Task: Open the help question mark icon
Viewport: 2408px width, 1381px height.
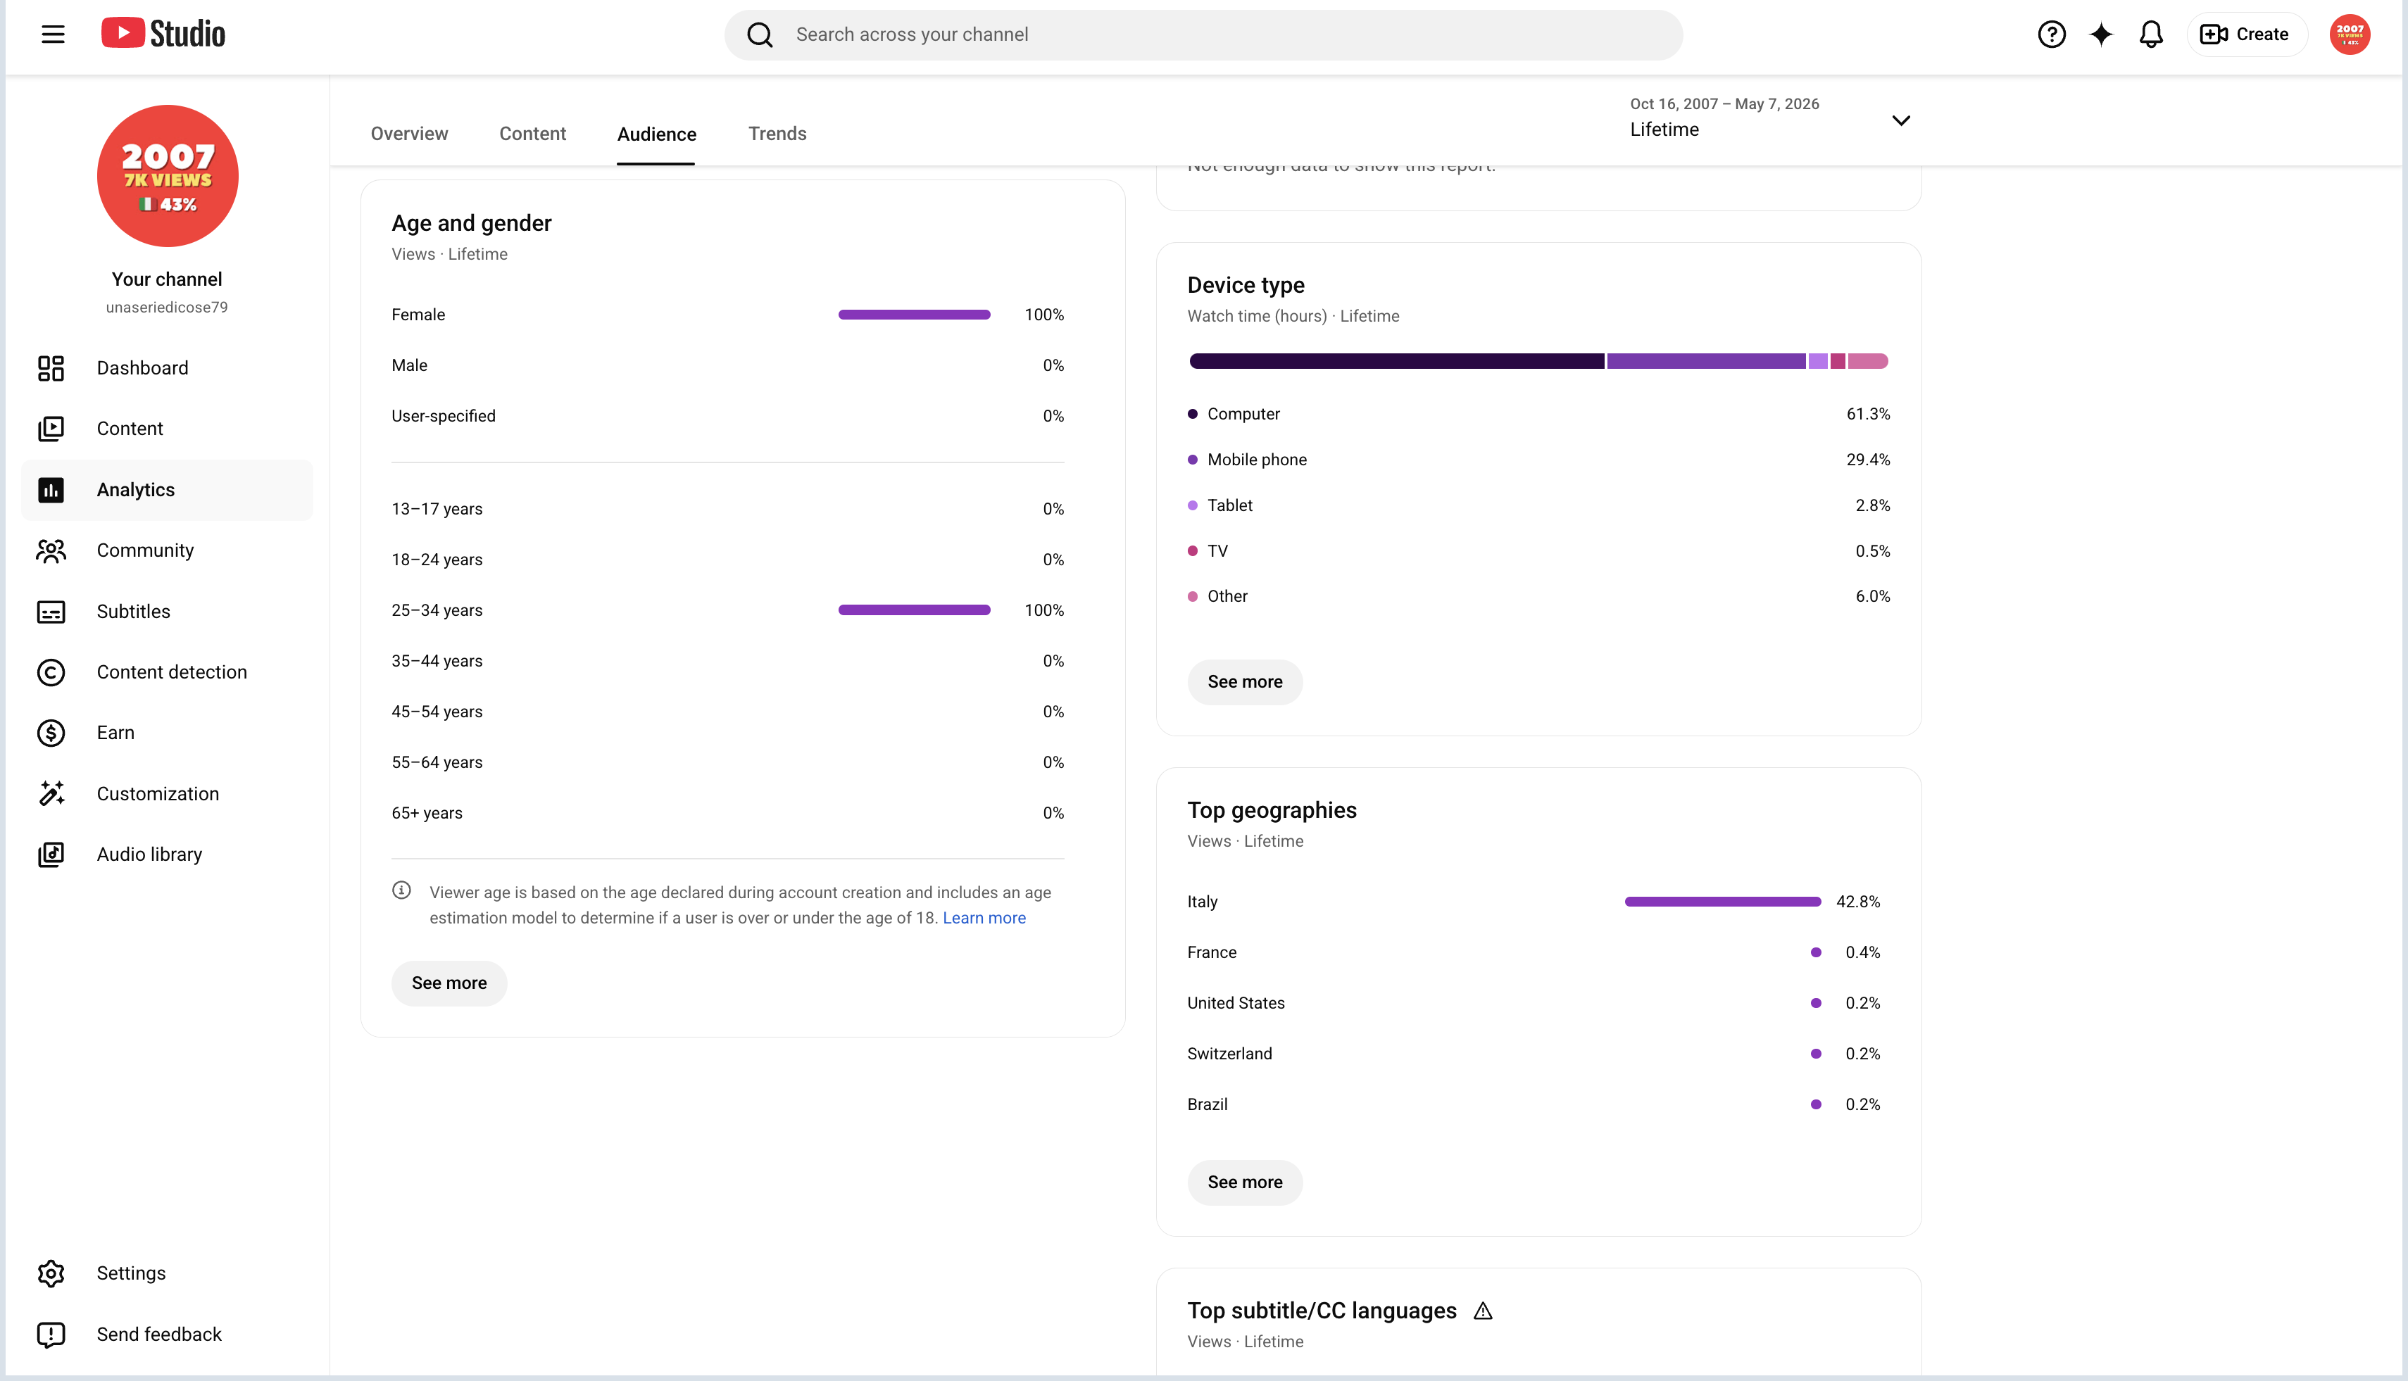Action: click(2051, 35)
